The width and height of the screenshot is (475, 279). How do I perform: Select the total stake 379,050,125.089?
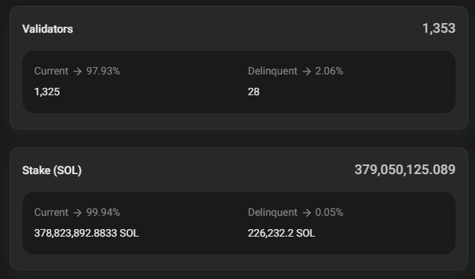pos(405,170)
